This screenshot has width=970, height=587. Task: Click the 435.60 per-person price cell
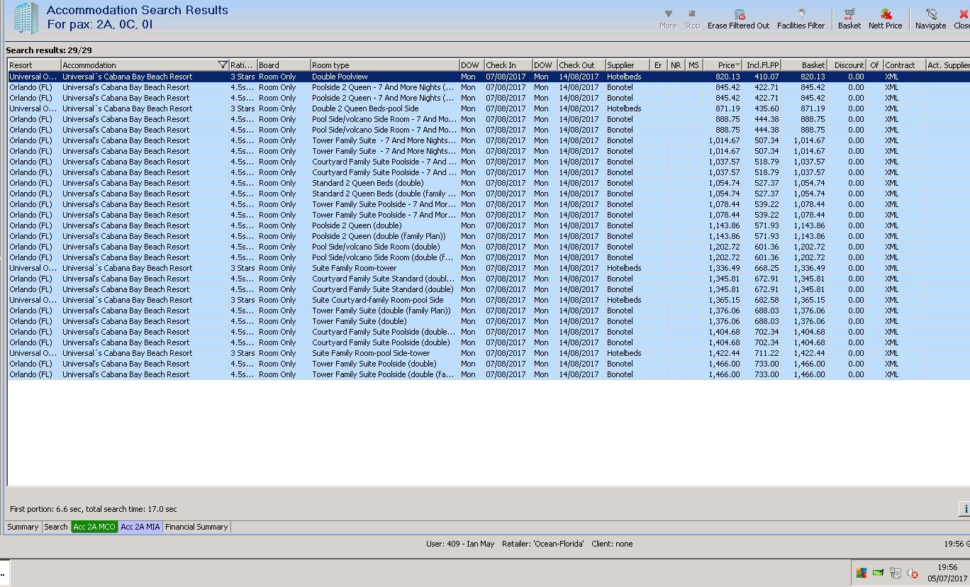766,108
